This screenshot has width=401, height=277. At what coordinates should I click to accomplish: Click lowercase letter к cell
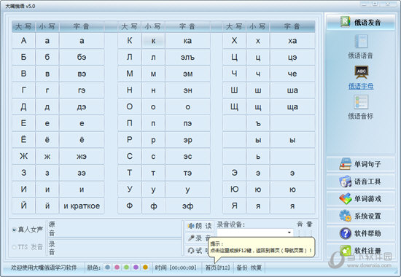pyautogui.click(x=153, y=41)
